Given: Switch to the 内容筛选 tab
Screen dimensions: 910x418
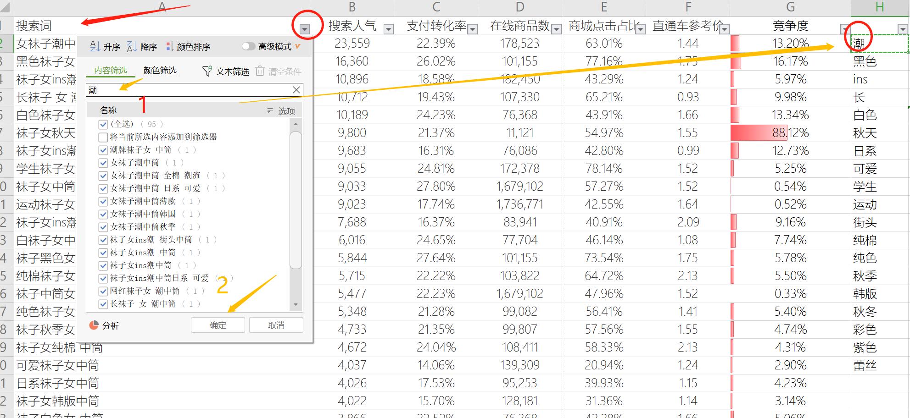Looking at the screenshot, I should click(111, 71).
